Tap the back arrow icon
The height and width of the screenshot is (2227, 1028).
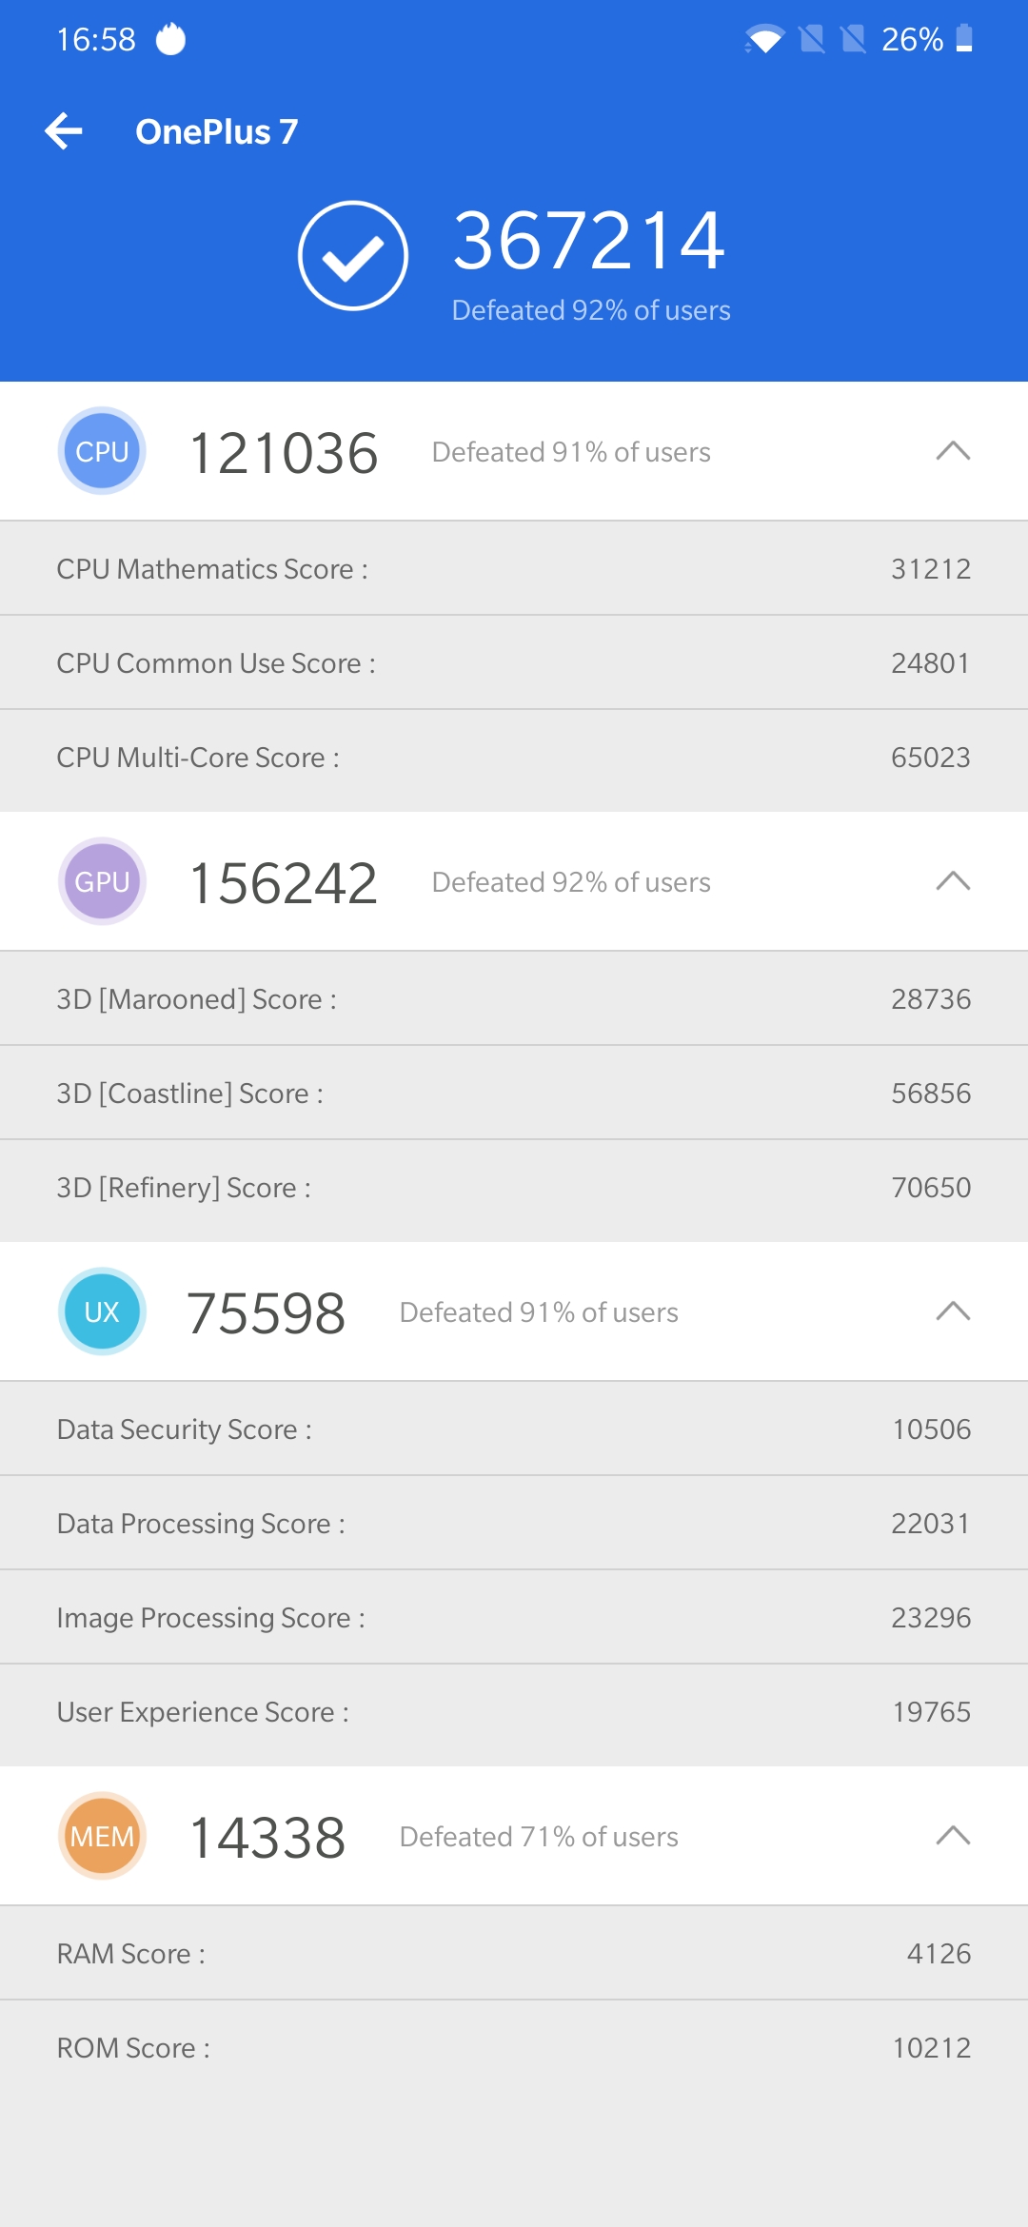click(x=64, y=131)
